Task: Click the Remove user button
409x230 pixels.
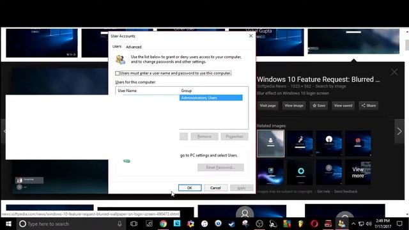Action: 204,136
